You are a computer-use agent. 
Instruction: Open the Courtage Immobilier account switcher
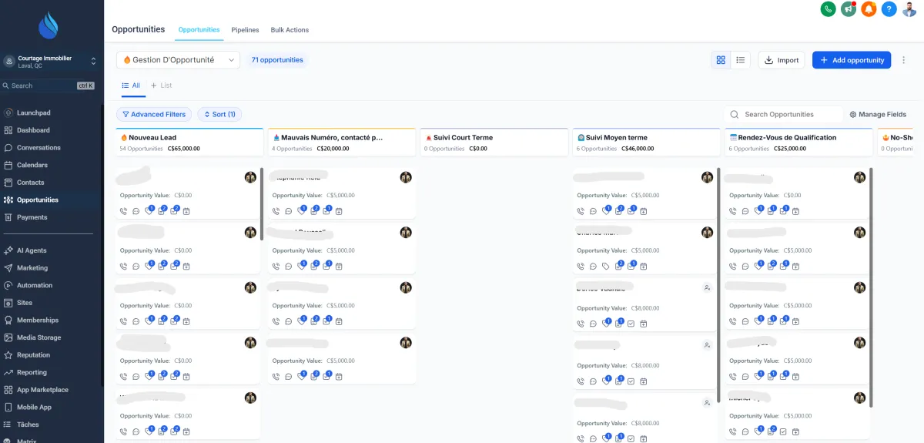[51, 62]
